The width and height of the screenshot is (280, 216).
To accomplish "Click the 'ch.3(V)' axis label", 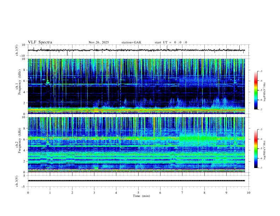I will click(x=17, y=181).
